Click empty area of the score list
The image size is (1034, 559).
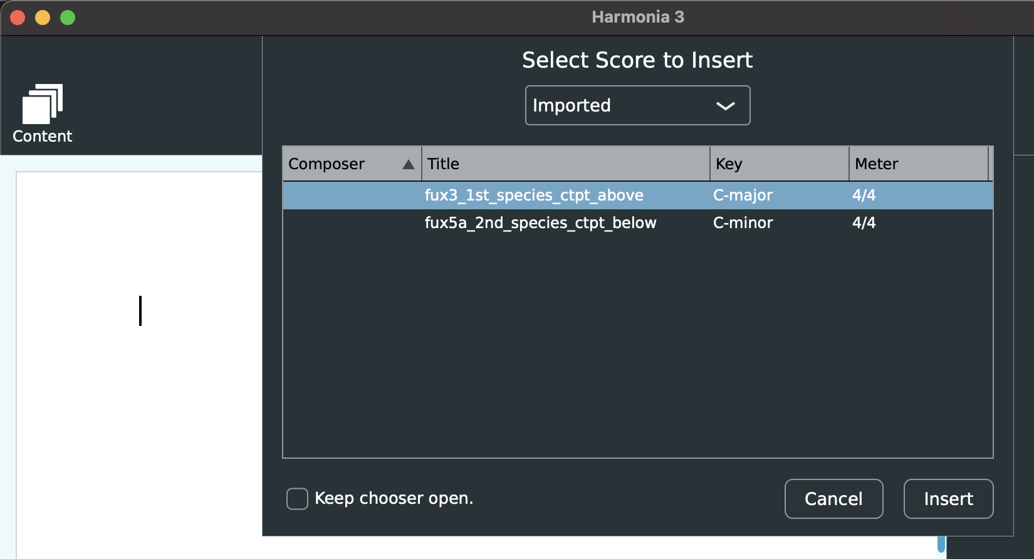tap(637, 345)
